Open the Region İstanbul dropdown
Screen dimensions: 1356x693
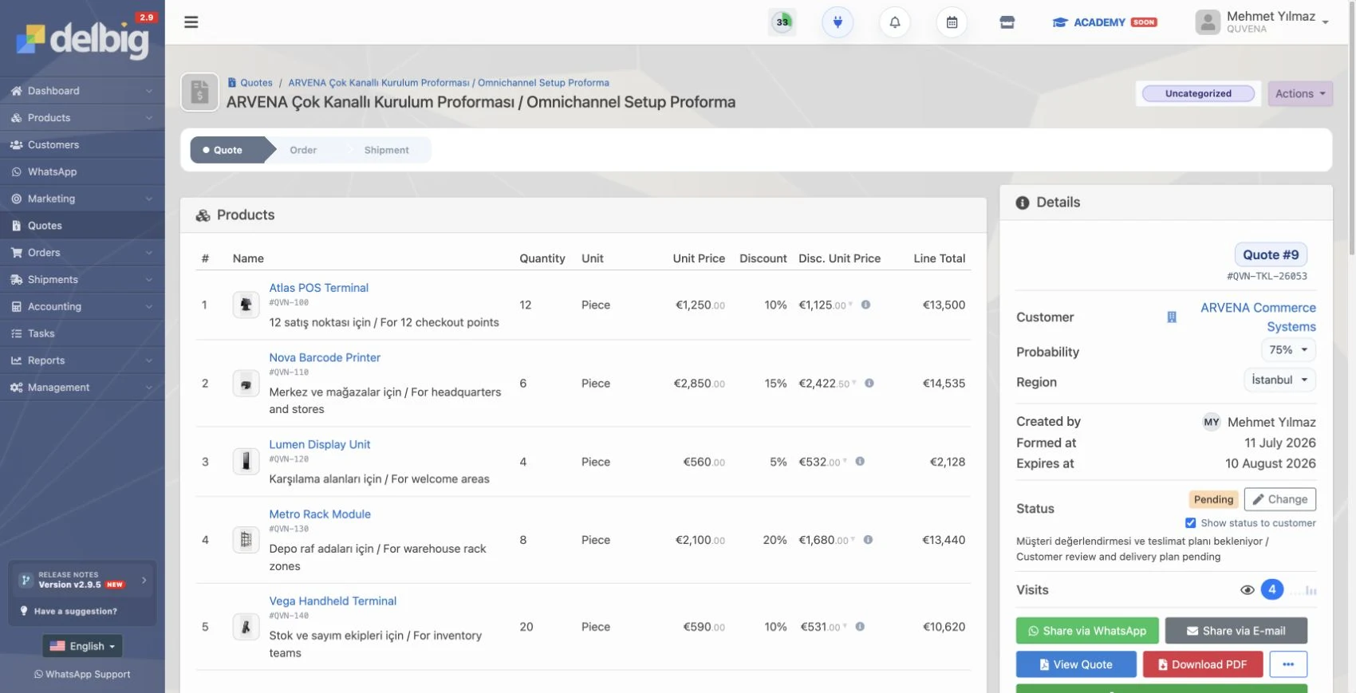coord(1279,380)
